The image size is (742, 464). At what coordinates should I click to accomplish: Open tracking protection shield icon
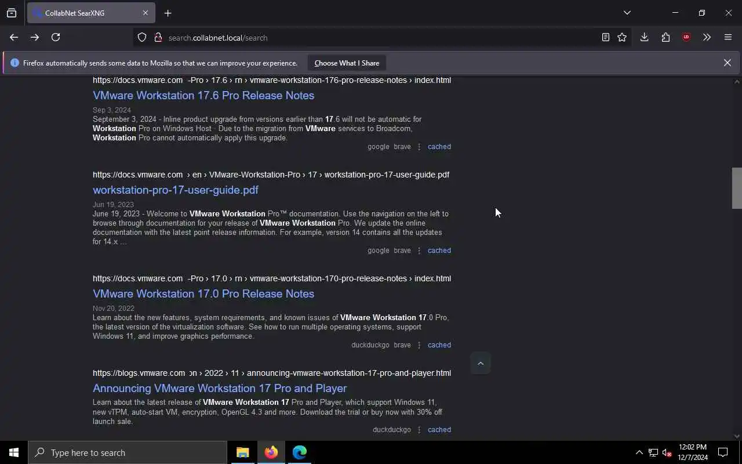pyautogui.click(x=142, y=37)
